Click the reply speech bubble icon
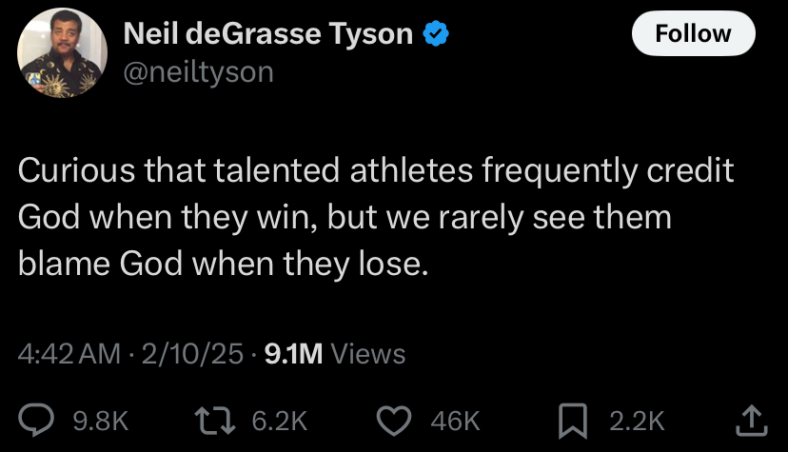788x452 pixels. [36, 420]
